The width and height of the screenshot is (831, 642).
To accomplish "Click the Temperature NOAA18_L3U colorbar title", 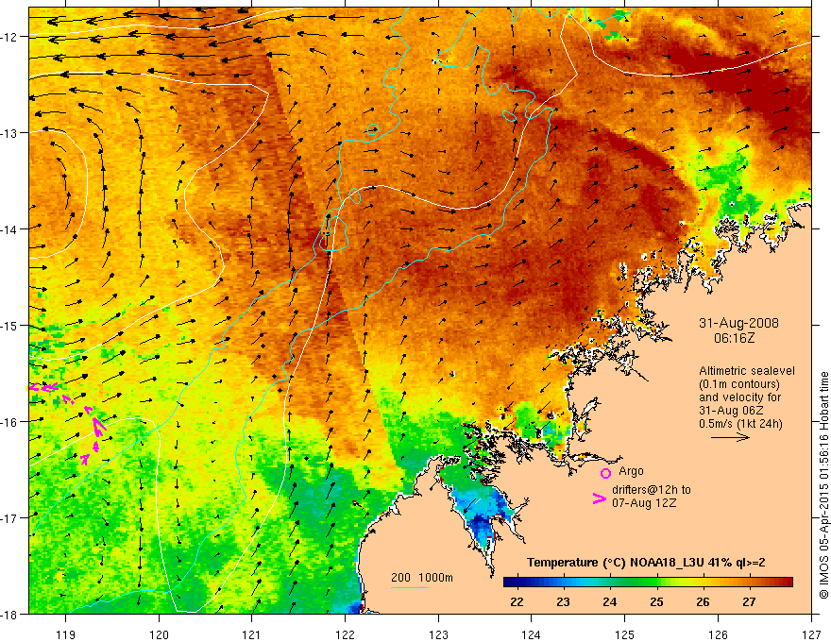I will (x=646, y=563).
